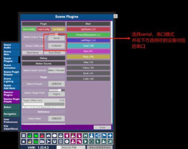Click the green mouse-cursor arrow icon

[98, 141]
